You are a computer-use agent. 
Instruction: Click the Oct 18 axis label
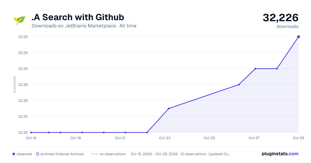(76, 138)
